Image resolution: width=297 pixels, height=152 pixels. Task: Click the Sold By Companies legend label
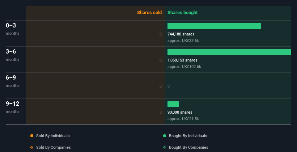(x=54, y=147)
